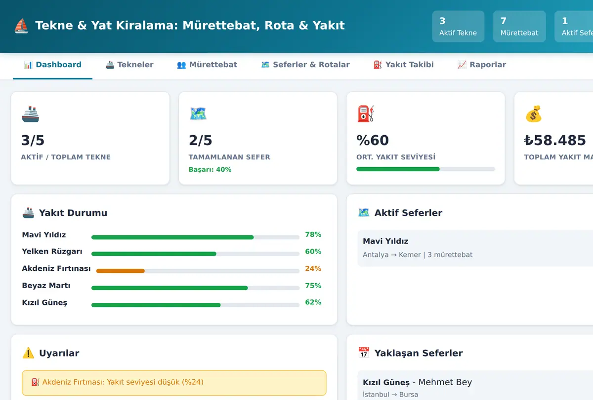Click the map icon beside Aktif Seferler

[x=364, y=213]
